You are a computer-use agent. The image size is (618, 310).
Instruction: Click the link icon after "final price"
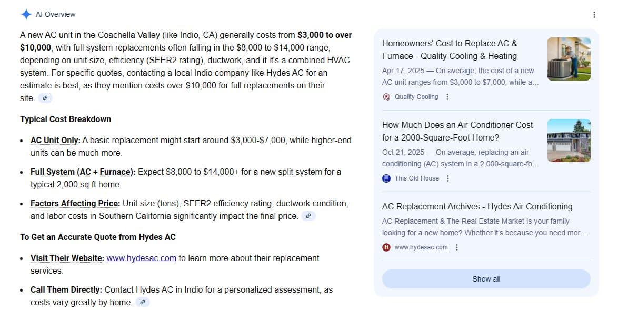tap(308, 216)
